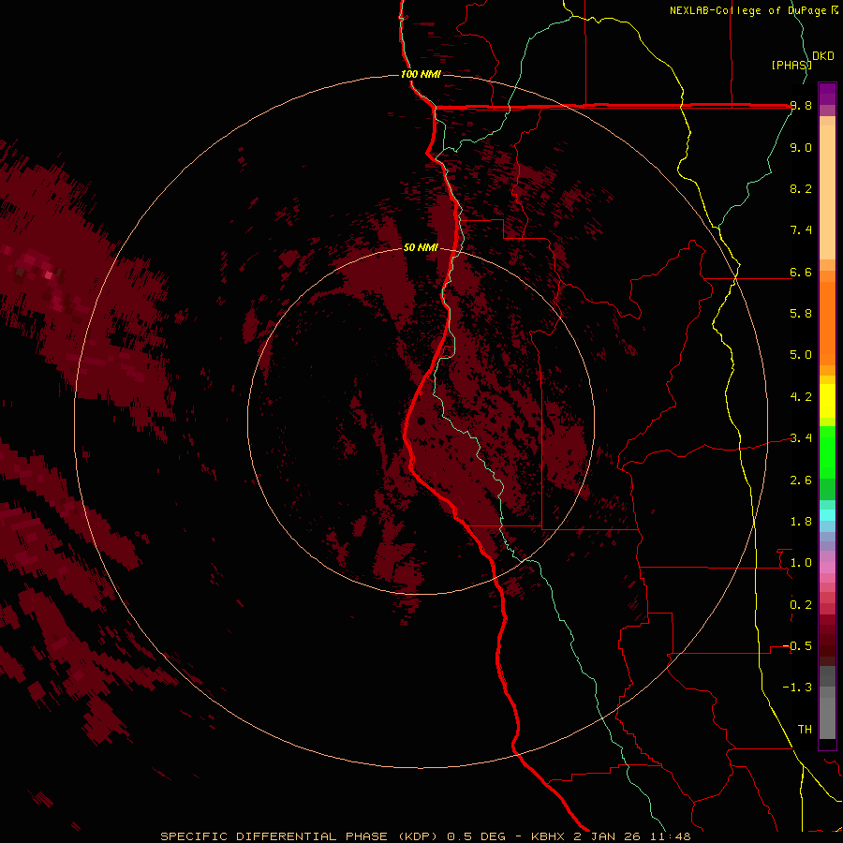Select the -1.3 scale value

(798, 688)
